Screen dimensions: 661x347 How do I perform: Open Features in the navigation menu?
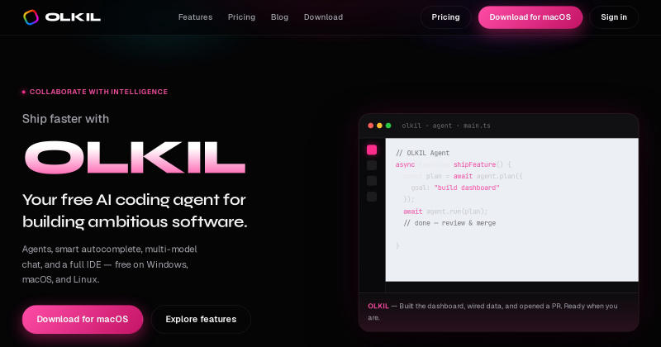pyautogui.click(x=195, y=17)
